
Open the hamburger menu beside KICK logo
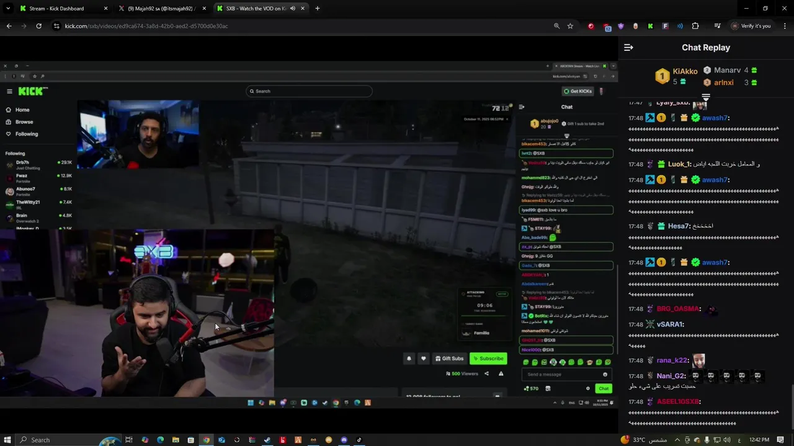pyautogui.click(x=9, y=91)
